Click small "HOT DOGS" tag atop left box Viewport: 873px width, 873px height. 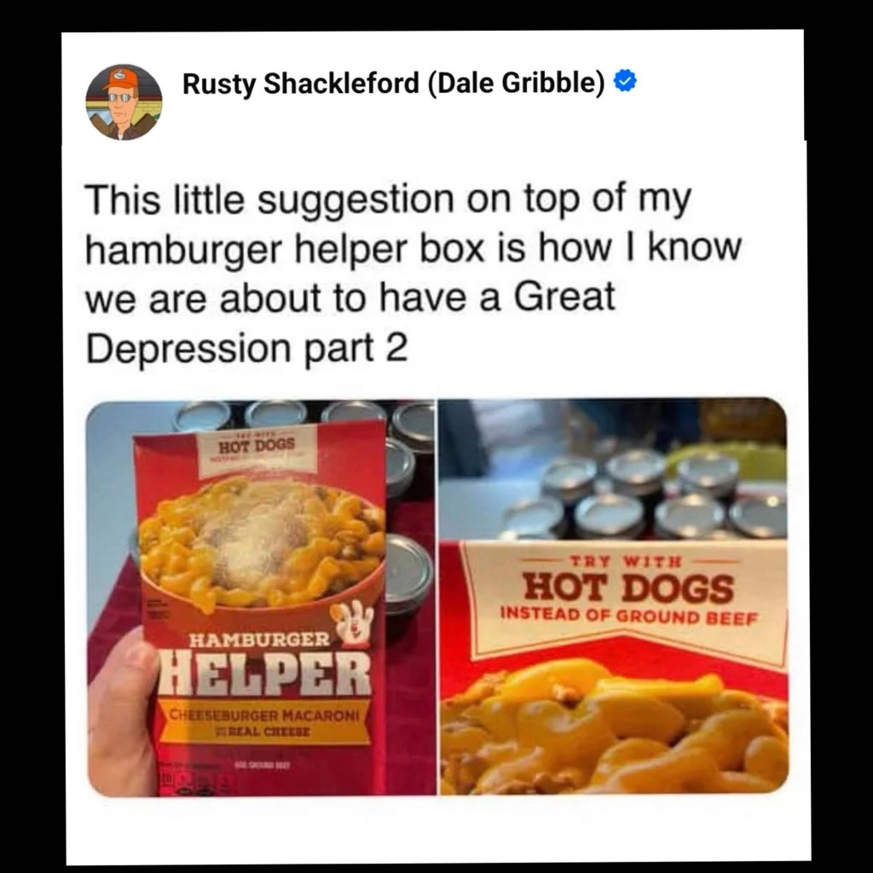click(257, 445)
